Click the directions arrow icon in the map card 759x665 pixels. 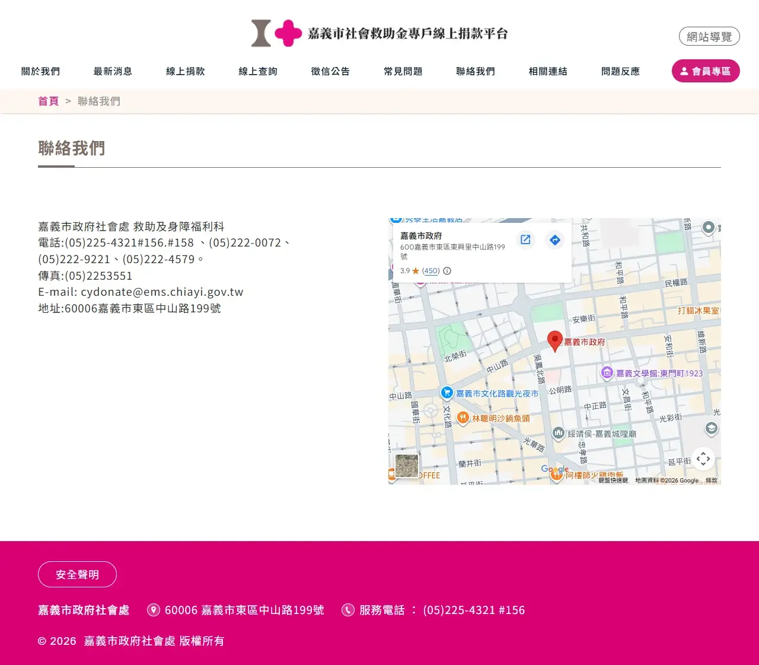point(554,239)
